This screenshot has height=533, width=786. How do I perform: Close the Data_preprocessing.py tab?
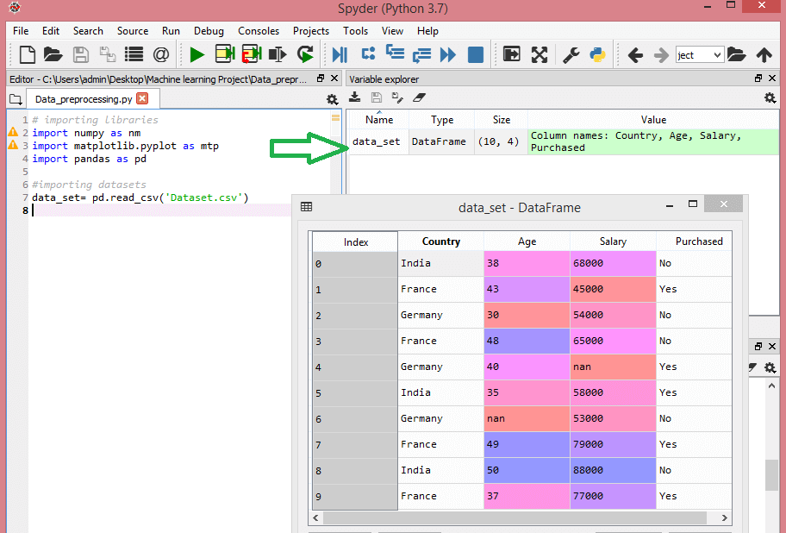point(142,99)
